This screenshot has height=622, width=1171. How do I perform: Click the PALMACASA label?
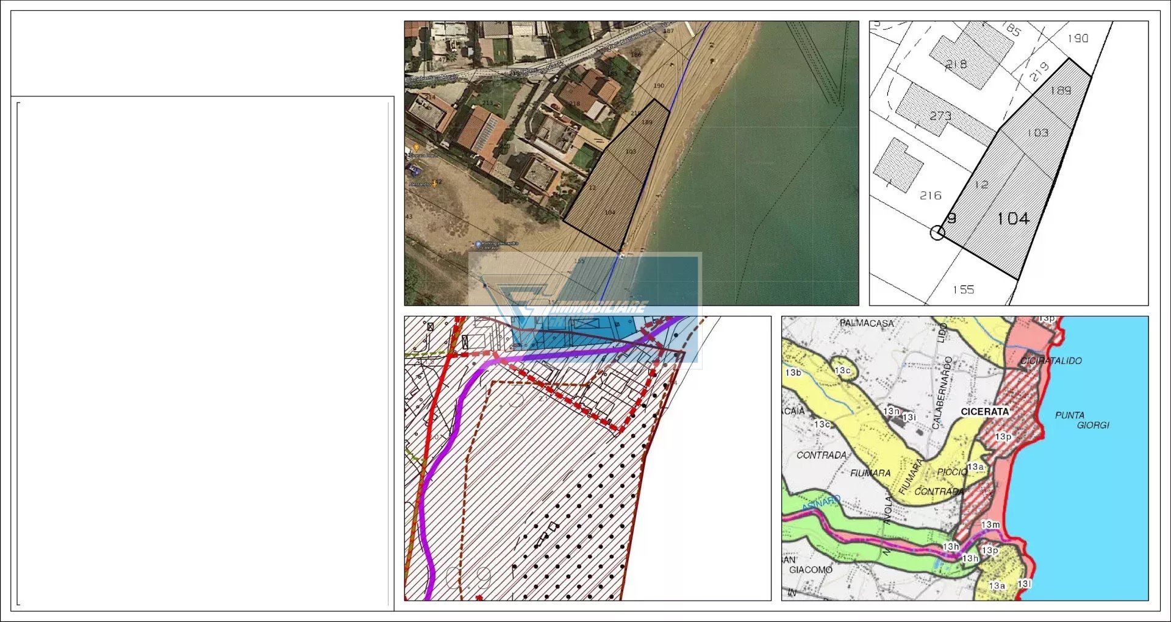point(866,323)
